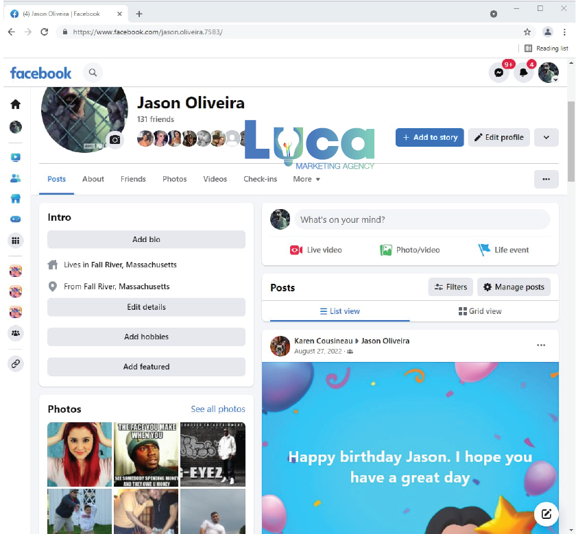Click the 131 friends link

(x=156, y=119)
